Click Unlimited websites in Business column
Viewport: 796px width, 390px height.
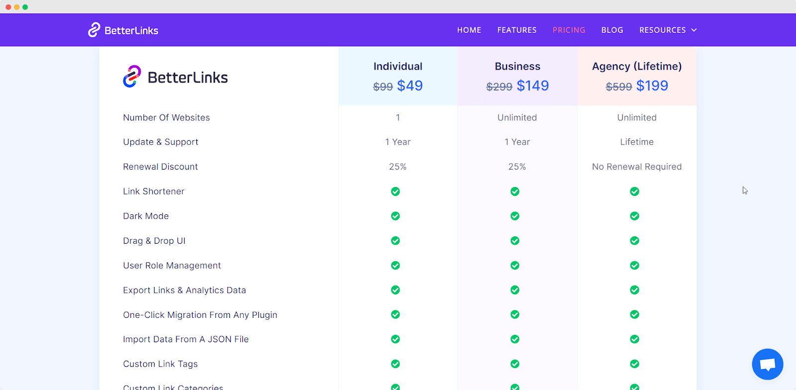click(x=517, y=118)
